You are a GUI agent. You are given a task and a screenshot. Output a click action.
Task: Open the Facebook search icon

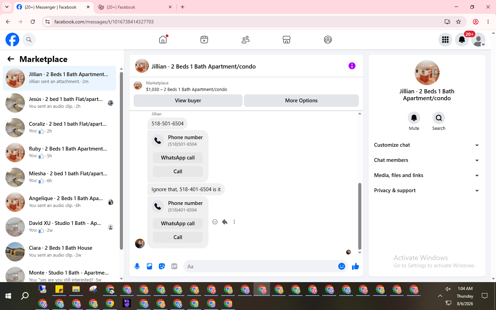[29, 40]
